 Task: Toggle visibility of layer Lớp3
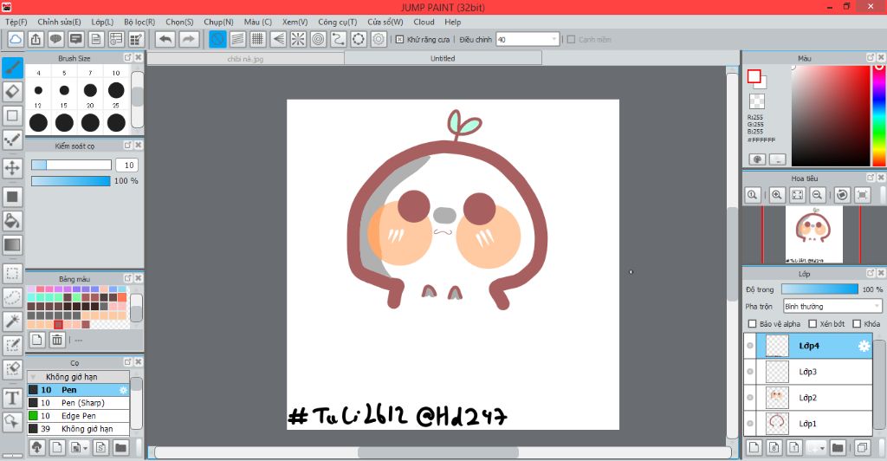click(750, 372)
